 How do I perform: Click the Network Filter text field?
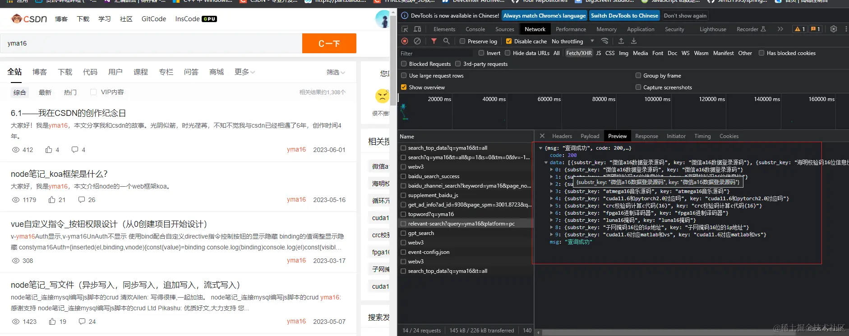436,53
